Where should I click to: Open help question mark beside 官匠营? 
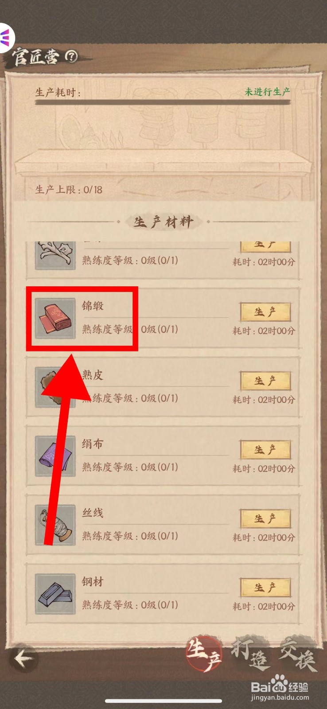(71, 56)
